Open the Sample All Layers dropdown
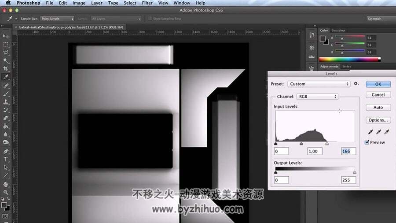396x223 pixels. pyautogui.click(x=116, y=19)
